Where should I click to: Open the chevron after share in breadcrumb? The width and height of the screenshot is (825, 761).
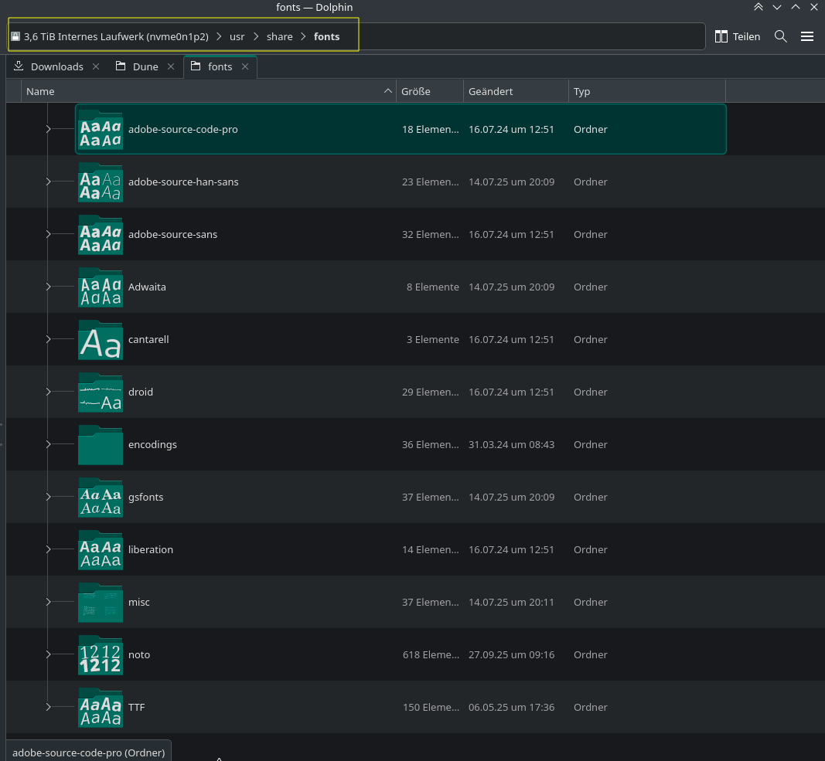(x=304, y=37)
